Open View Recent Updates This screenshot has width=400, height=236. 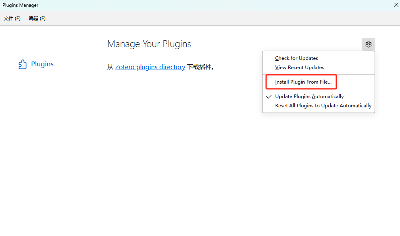pyautogui.click(x=300, y=68)
